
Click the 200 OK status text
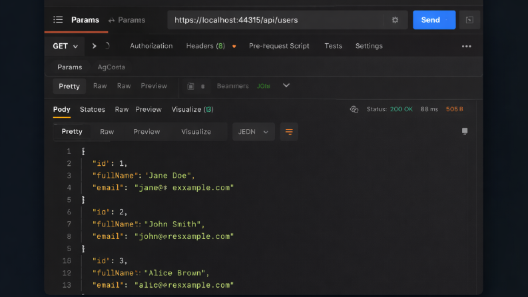[401, 109]
